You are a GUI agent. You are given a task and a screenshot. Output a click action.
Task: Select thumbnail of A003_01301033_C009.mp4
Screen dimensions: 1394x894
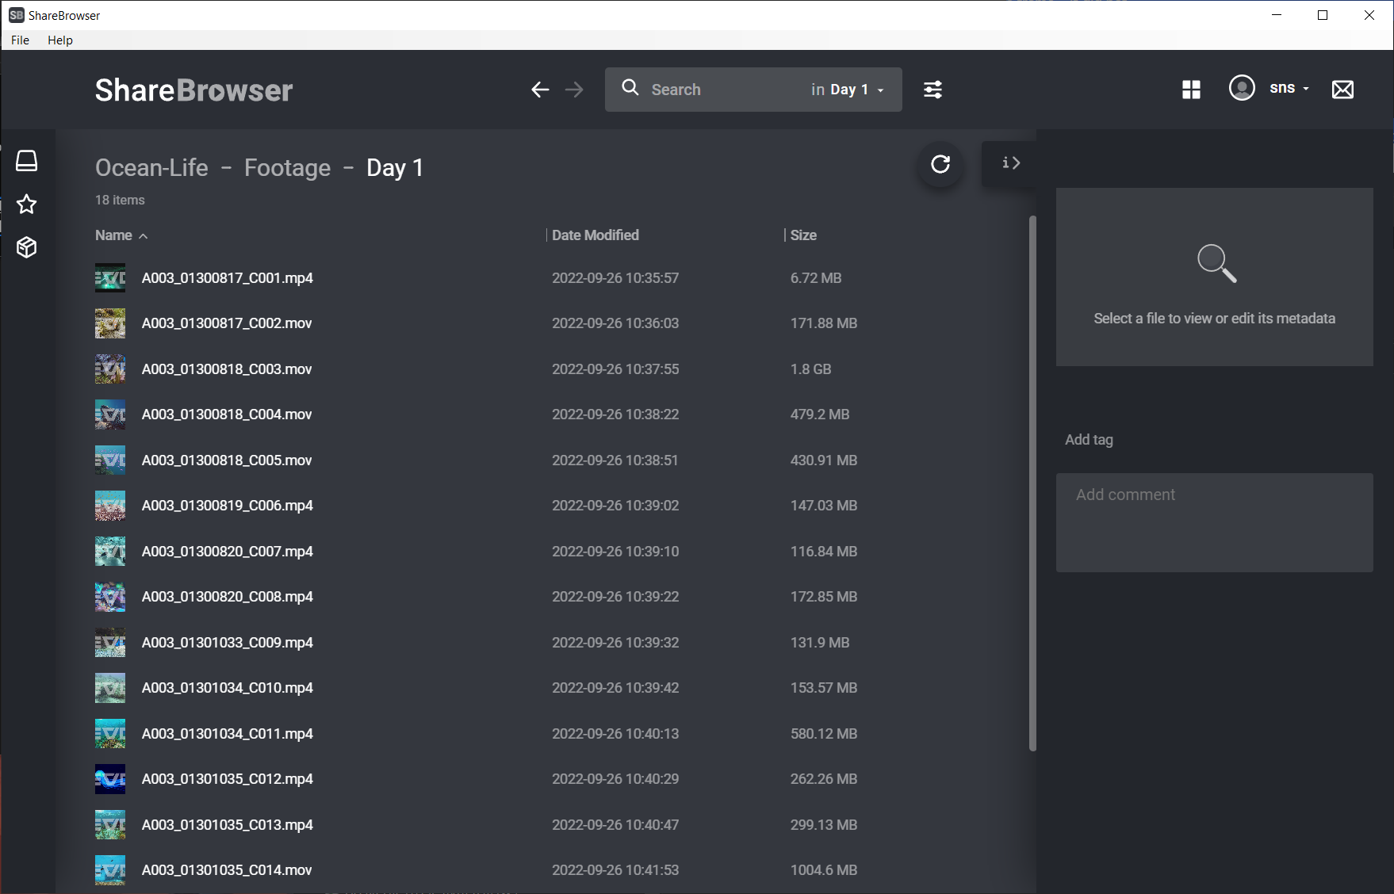(110, 643)
